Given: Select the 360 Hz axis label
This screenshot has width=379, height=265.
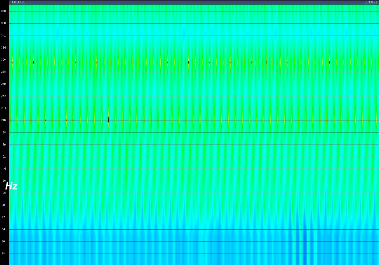Looking at the screenshot, I should (4, 23).
